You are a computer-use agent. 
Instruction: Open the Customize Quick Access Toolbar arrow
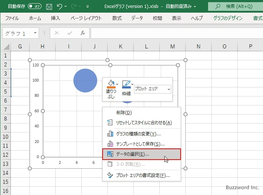tap(87, 6)
